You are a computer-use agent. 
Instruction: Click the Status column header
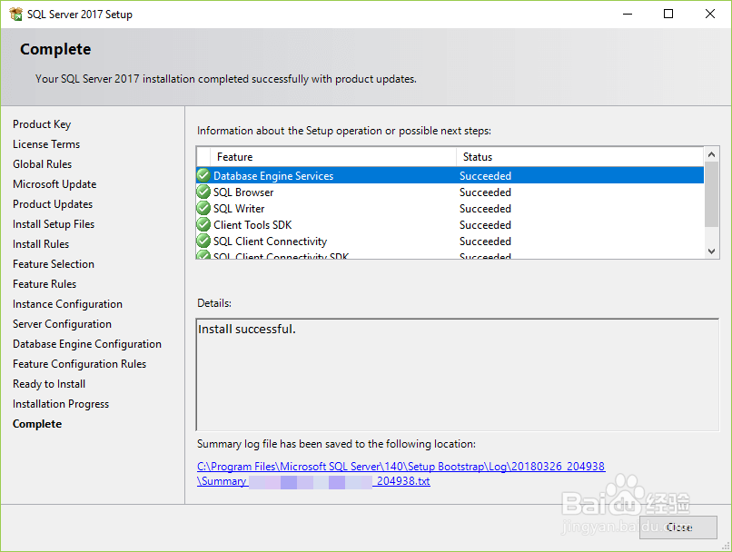[579, 157]
